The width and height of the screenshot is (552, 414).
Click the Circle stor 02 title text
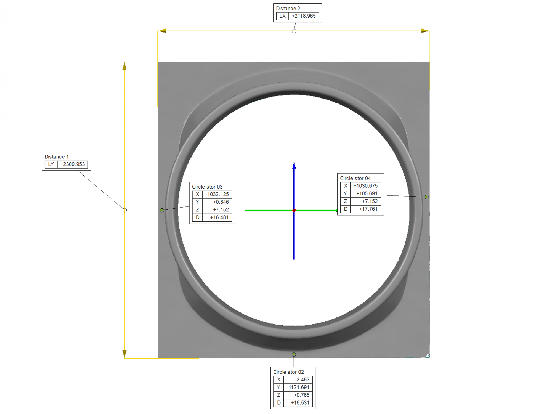tap(288, 372)
